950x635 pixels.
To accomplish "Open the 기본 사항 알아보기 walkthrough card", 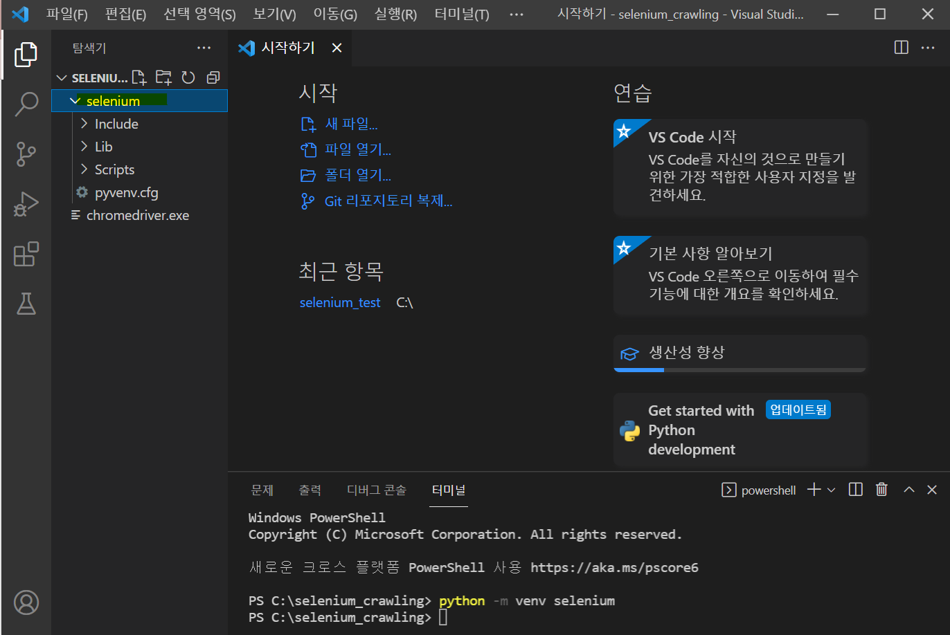I will (740, 275).
